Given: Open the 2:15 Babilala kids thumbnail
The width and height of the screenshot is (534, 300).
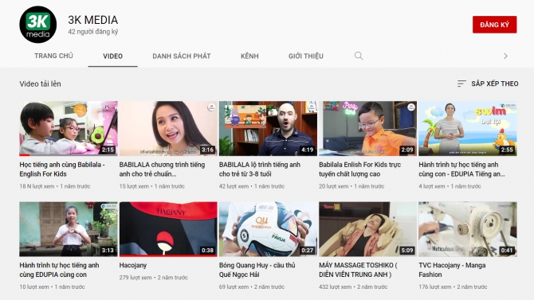Looking at the screenshot, I should tap(69, 129).
